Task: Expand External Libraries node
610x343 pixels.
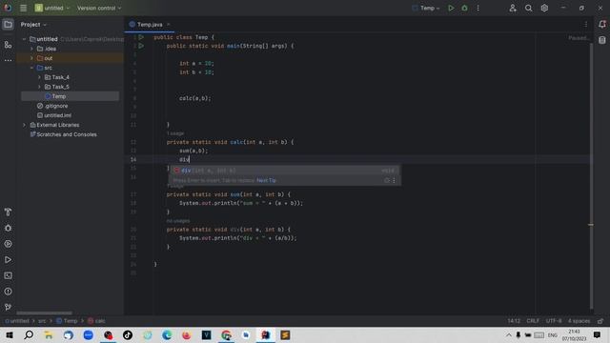Action: pos(24,125)
